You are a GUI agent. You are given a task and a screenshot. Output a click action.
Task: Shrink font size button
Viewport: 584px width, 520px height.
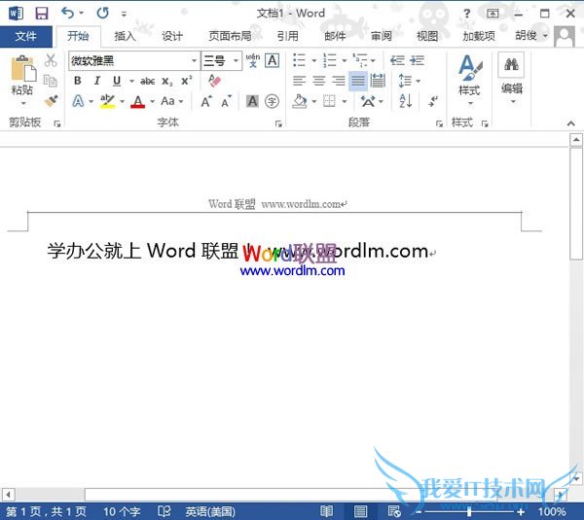(x=226, y=101)
